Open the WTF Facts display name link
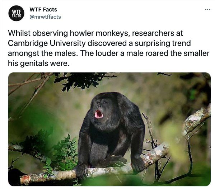This screenshot has height=189, width=215. [43, 10]
